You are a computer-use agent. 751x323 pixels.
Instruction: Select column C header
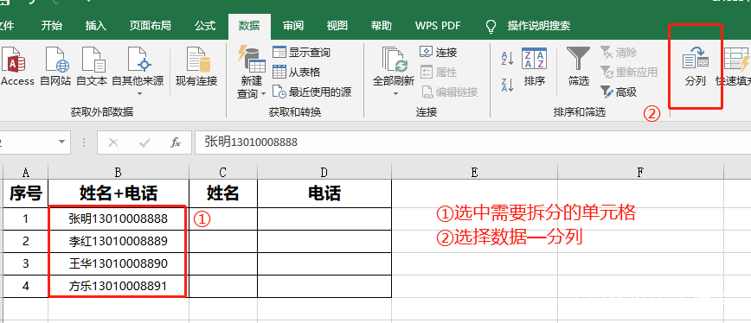(x=223, y=173)
